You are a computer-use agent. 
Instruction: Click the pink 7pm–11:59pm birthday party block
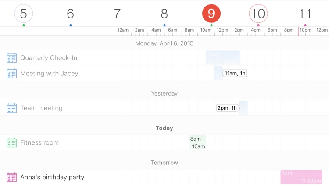coord(301,177)
